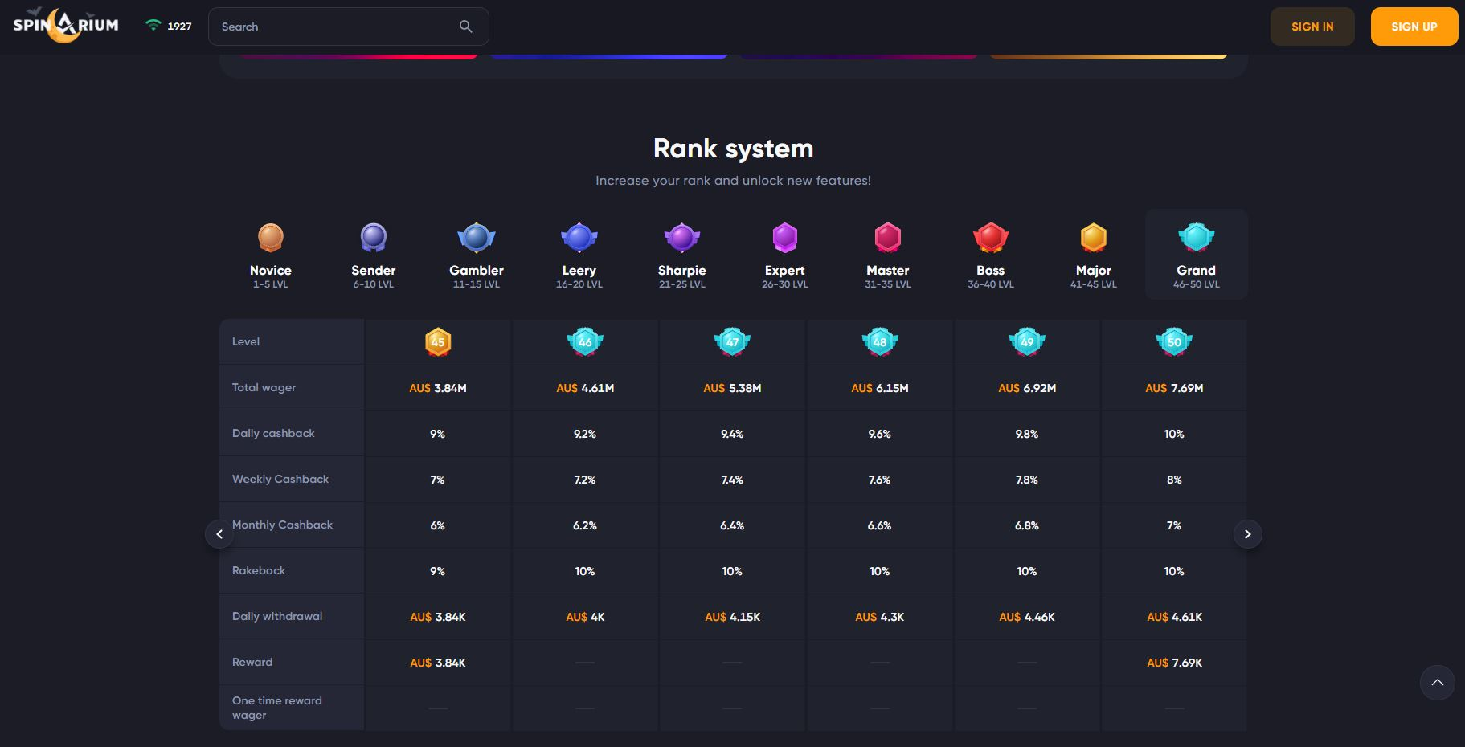
Task: Click the level 50 badge icon
Action: point(1174,341)
